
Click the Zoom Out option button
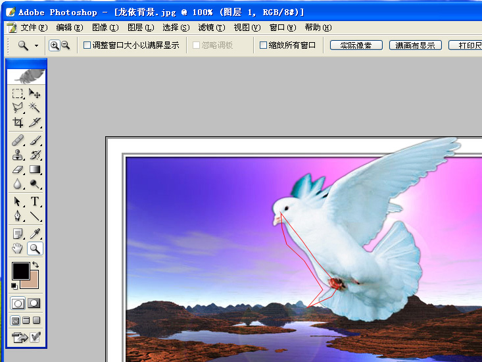[x=66, y=45]
